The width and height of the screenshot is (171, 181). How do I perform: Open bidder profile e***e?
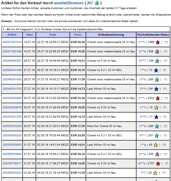pyautogui.click(x=142, y=154)
